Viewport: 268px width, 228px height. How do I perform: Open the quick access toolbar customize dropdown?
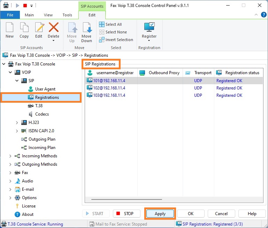pos(31,6)
